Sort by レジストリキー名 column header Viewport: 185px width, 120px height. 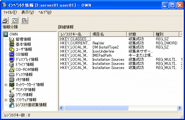(x=75, y=34)
